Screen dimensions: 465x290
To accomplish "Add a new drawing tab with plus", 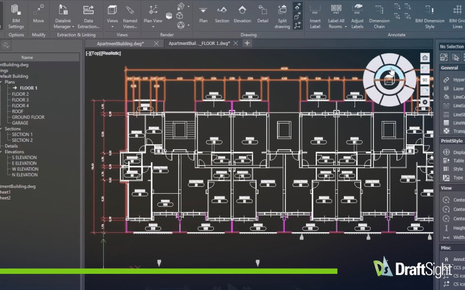I will coord(247,43).
